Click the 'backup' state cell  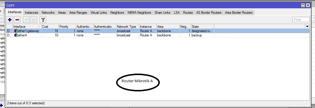(197, 35)
